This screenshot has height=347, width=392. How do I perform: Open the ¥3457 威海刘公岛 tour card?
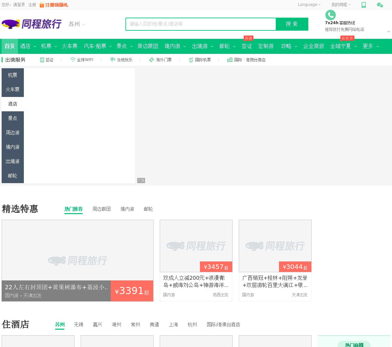click(x=196, y=260)
